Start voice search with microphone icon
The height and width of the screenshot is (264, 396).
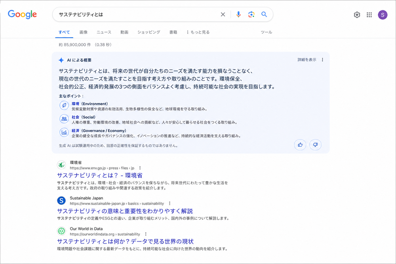[x=238, y=14]
